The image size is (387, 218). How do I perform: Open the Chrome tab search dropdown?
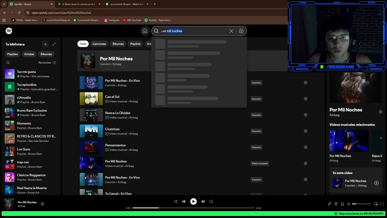click(x=4, y=4)
